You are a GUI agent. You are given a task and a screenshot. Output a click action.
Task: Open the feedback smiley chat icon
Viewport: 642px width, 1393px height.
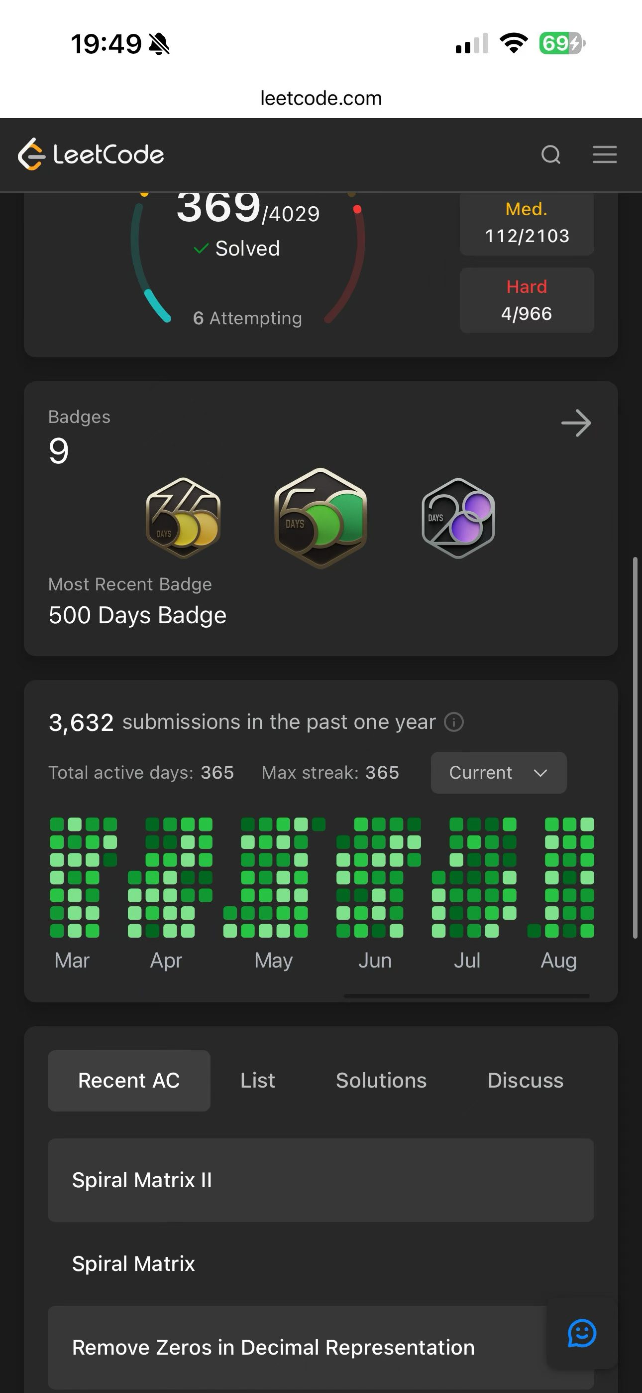[x=582, y=1334]
